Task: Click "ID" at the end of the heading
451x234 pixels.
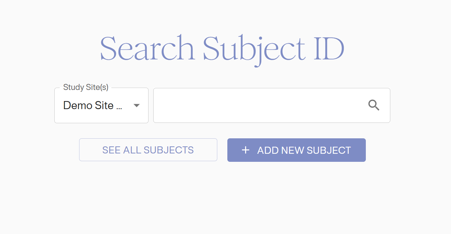Action: pos(329,49)
